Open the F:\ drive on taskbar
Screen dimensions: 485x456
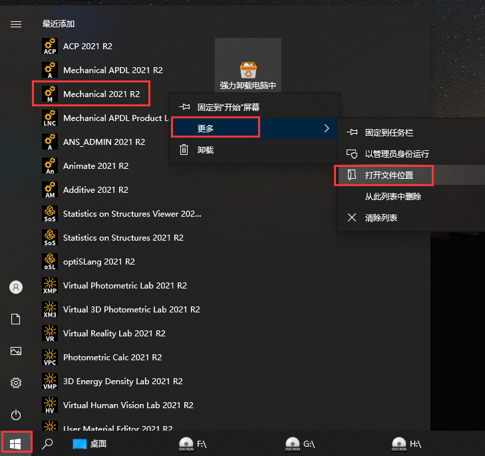click(192, 444)
